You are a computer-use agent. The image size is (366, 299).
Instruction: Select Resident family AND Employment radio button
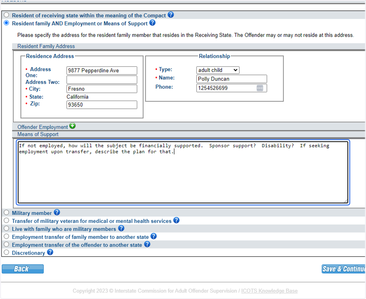[6, 23]
